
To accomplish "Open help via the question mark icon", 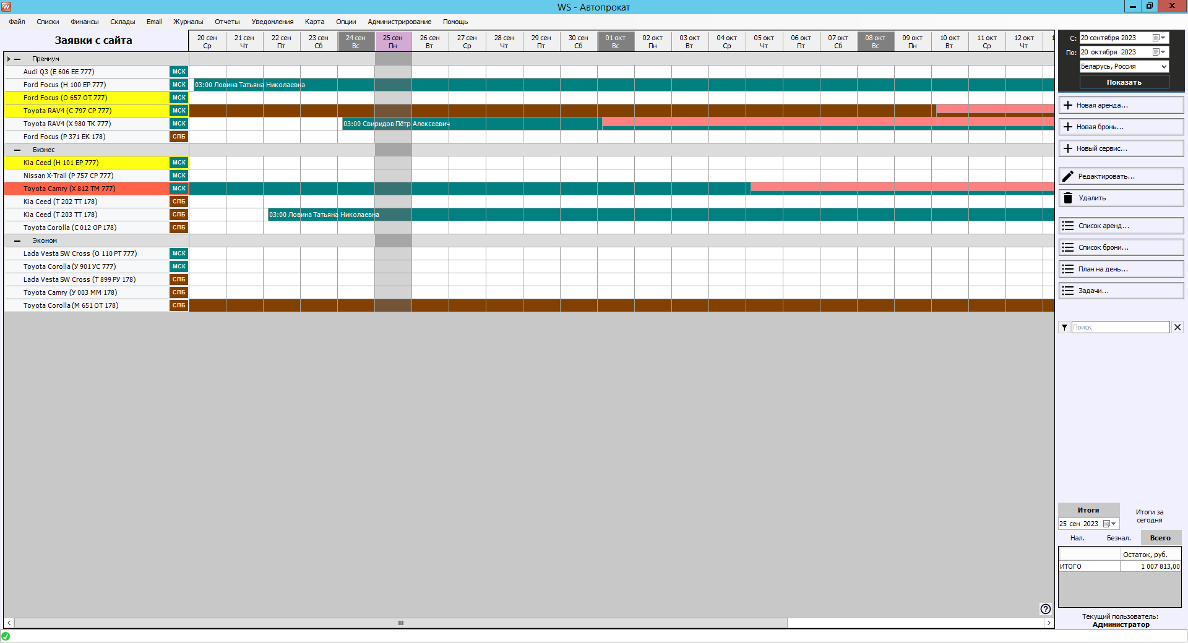I will (1046, 609).
